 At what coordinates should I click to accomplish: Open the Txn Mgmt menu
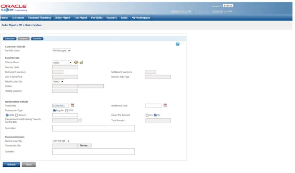click(80, 18)
